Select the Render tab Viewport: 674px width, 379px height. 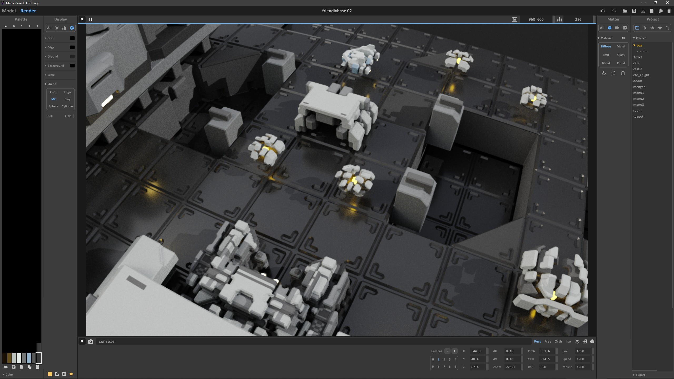point(28,11)
